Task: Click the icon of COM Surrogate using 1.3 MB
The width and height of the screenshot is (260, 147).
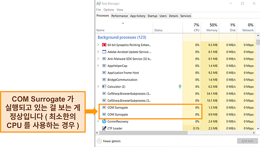Action: click(x=104, y=107)
